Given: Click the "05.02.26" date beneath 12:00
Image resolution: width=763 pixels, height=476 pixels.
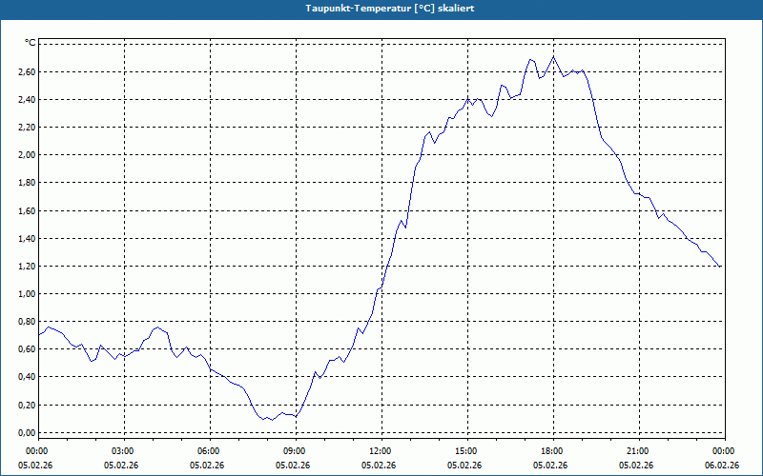Looking at the screenshot, I should pyautogui.click(x=379, y=466).
